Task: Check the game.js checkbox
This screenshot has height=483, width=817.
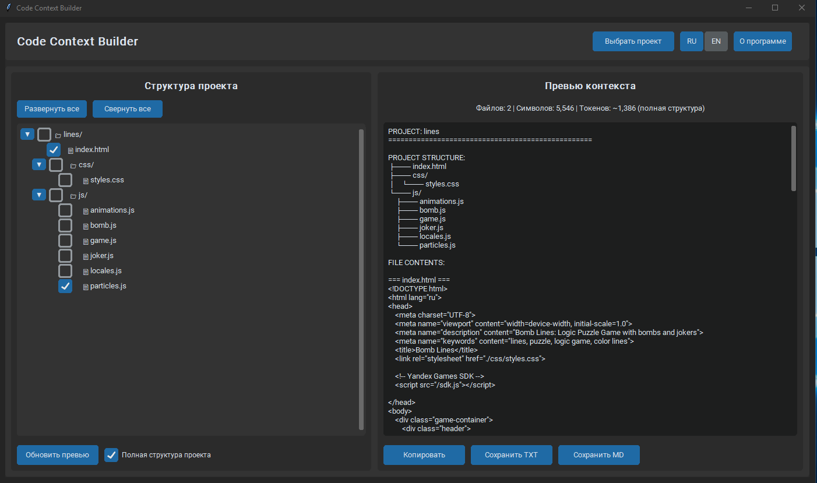Action: point(65,241)
